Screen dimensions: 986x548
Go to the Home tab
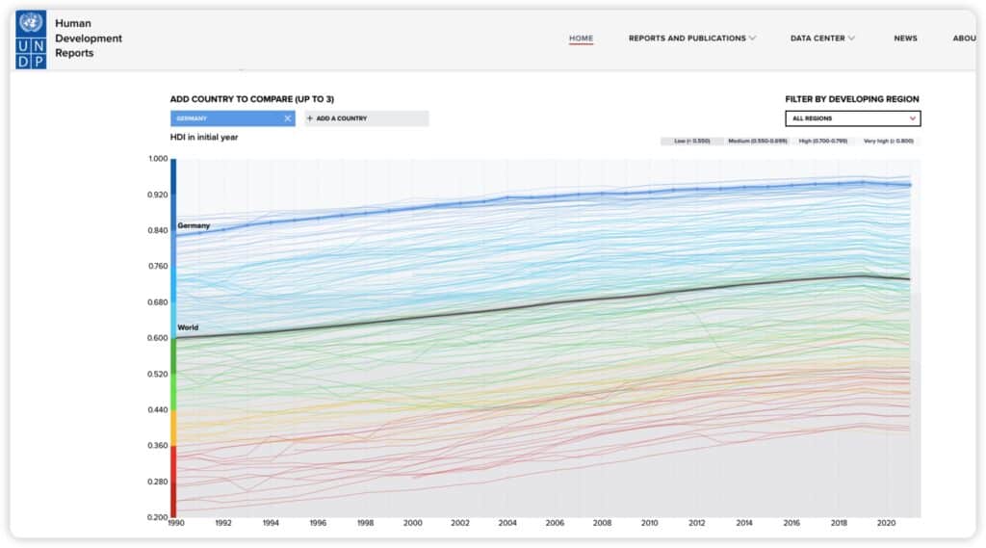click(x=581, y=39)
